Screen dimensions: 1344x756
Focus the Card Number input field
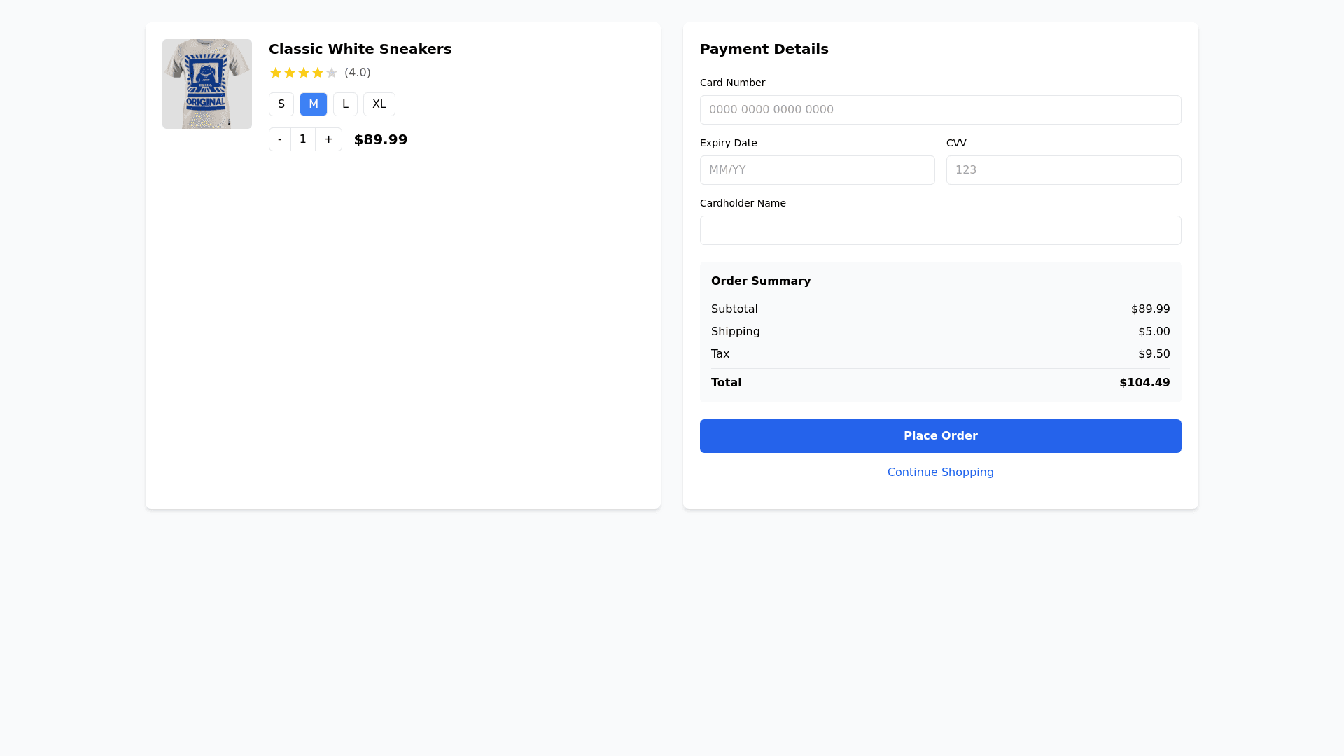click(940, 110)
